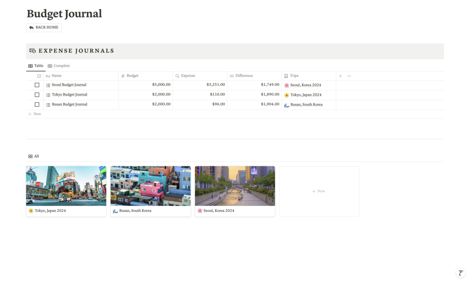Image resolution: width=470 pixels, height=282 pixels.
Task: Open the table's more options ellipsis
Action: (x=349, y=76)
